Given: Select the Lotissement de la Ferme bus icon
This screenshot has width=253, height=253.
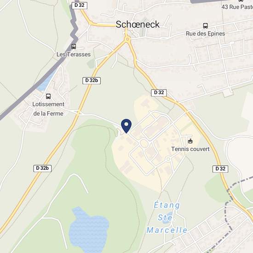Looking at the screenshot, I should (48, 96).
